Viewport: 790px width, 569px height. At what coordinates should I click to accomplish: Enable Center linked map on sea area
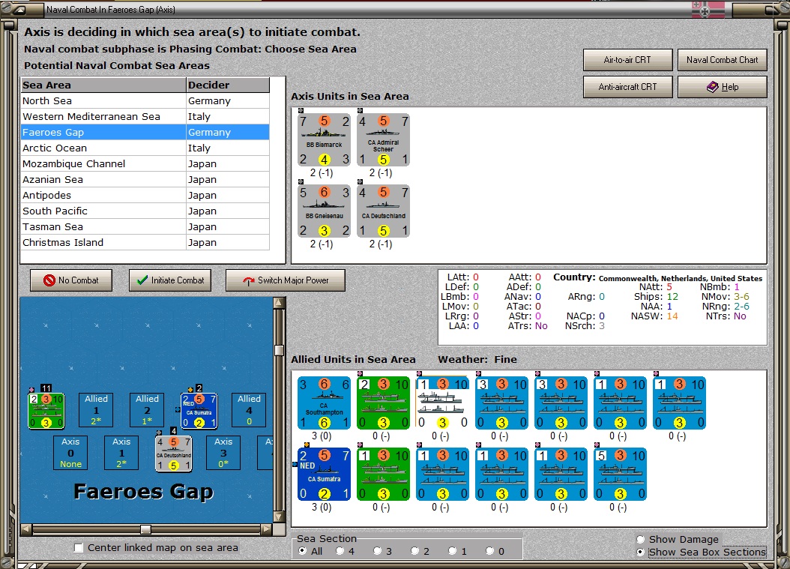pyautogui.click(x=79, y=548)
